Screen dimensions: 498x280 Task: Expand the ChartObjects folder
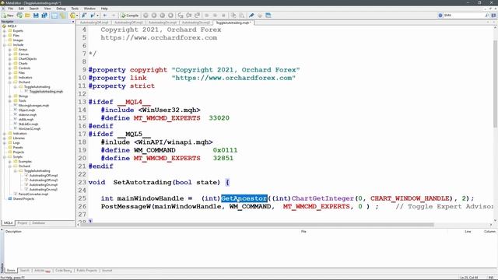pos(10,59)
